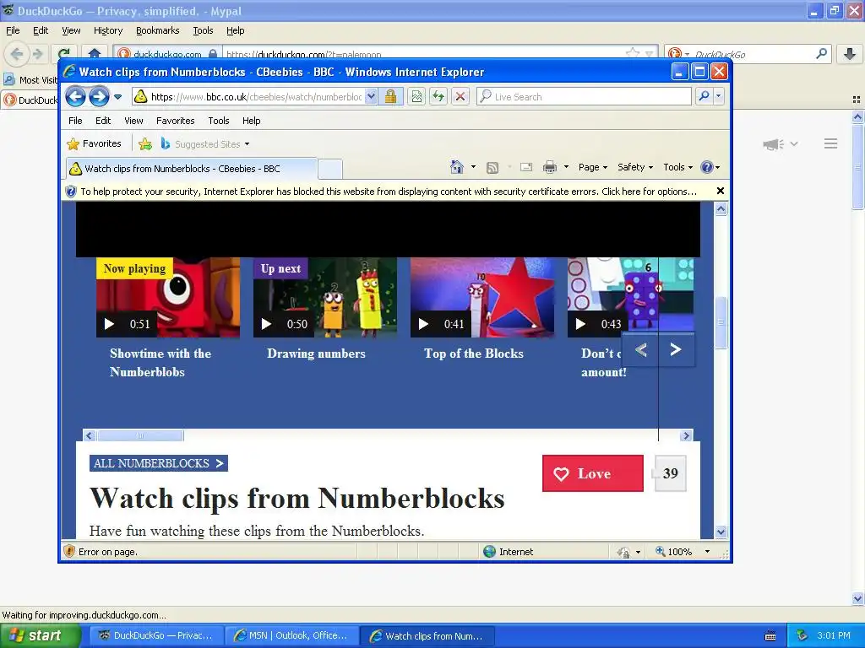Viewport: 865px width, 648px height.
Task: Click the carousel scrollbar right arrow
Action: point(686,436)
